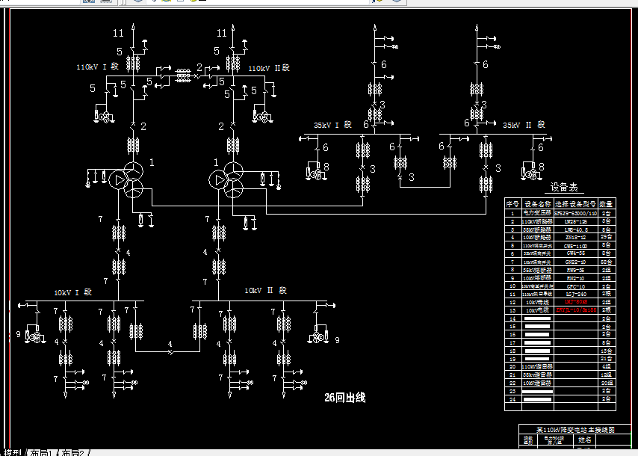Select the 10kV电缆 name cell

(537, 309)
